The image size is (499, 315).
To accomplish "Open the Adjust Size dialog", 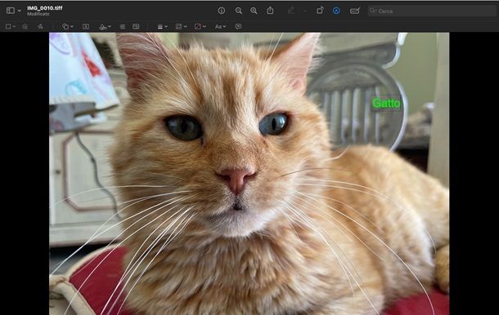I will pos(136,27).
